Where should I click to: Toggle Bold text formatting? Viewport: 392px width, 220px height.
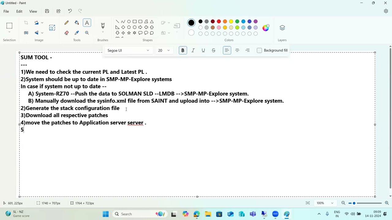coord(183,50)
